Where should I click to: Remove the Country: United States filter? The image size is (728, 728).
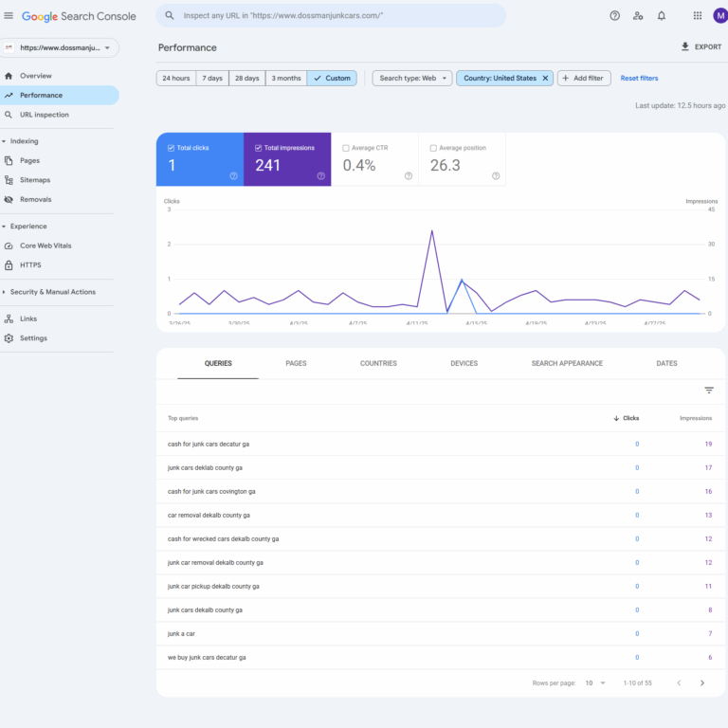pos(545,79)
